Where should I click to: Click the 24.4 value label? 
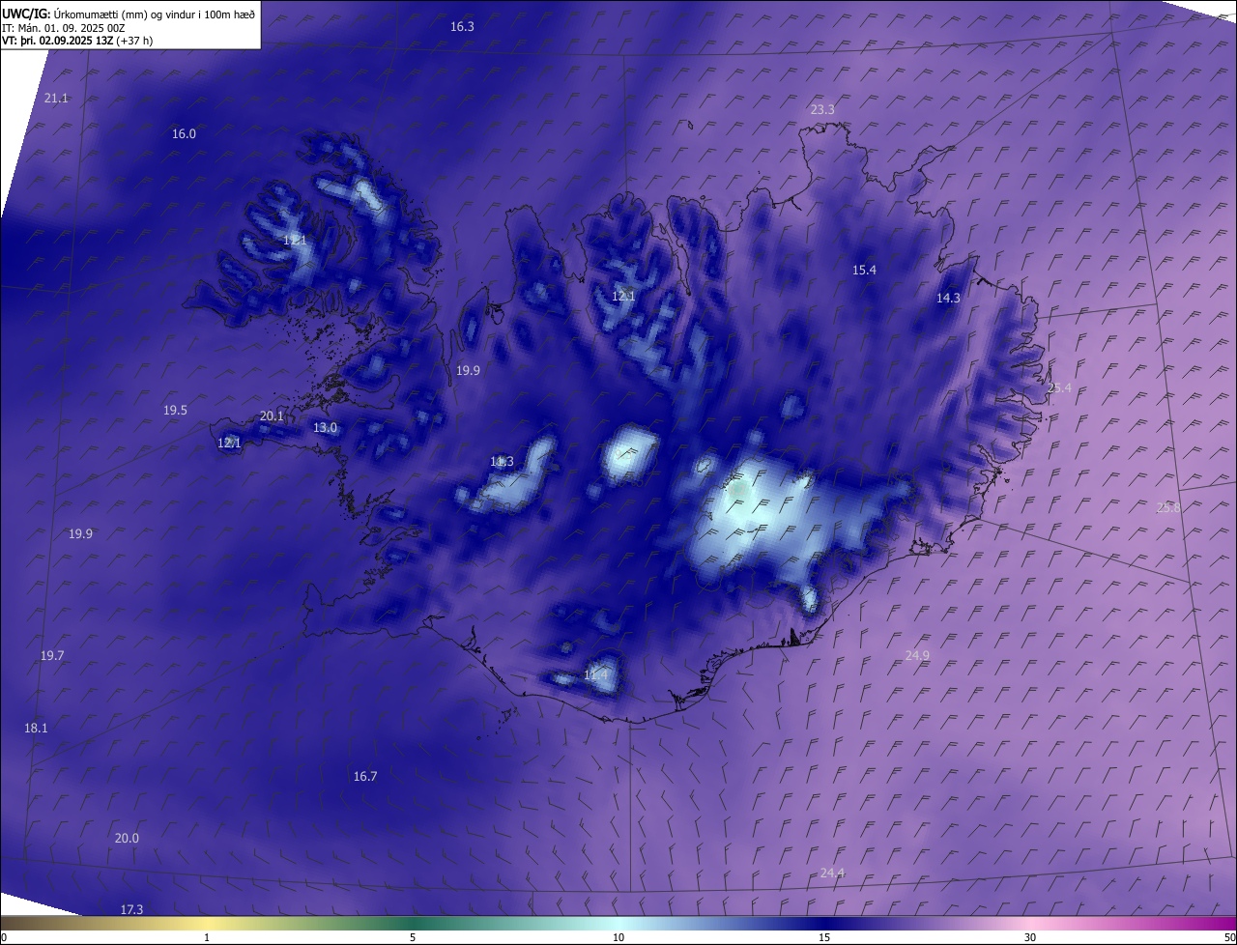(x=832, y=873)
